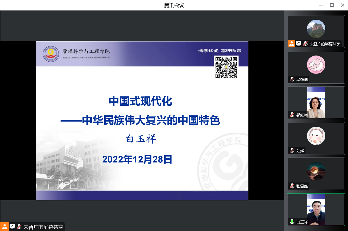Click the 宋智广的屏幕共享 label at bottom-left
This screenshot has width=348, height=231.
click(43, 227)
